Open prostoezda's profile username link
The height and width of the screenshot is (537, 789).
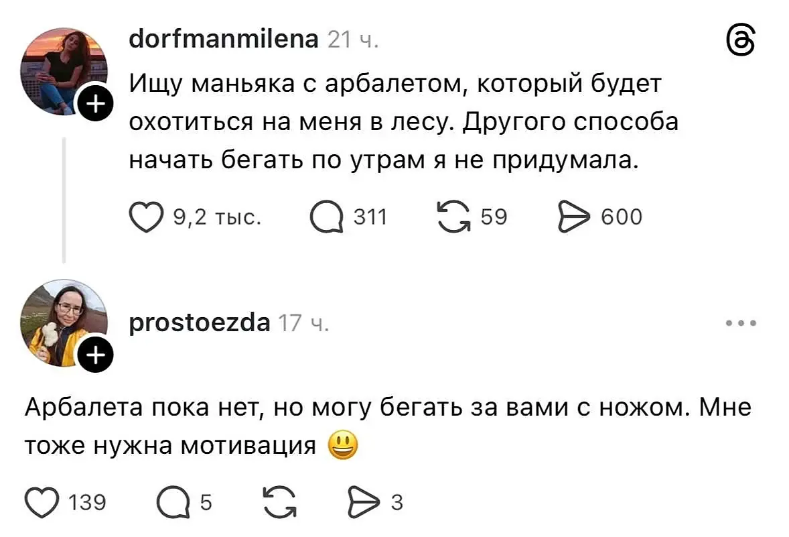(200, 323)
